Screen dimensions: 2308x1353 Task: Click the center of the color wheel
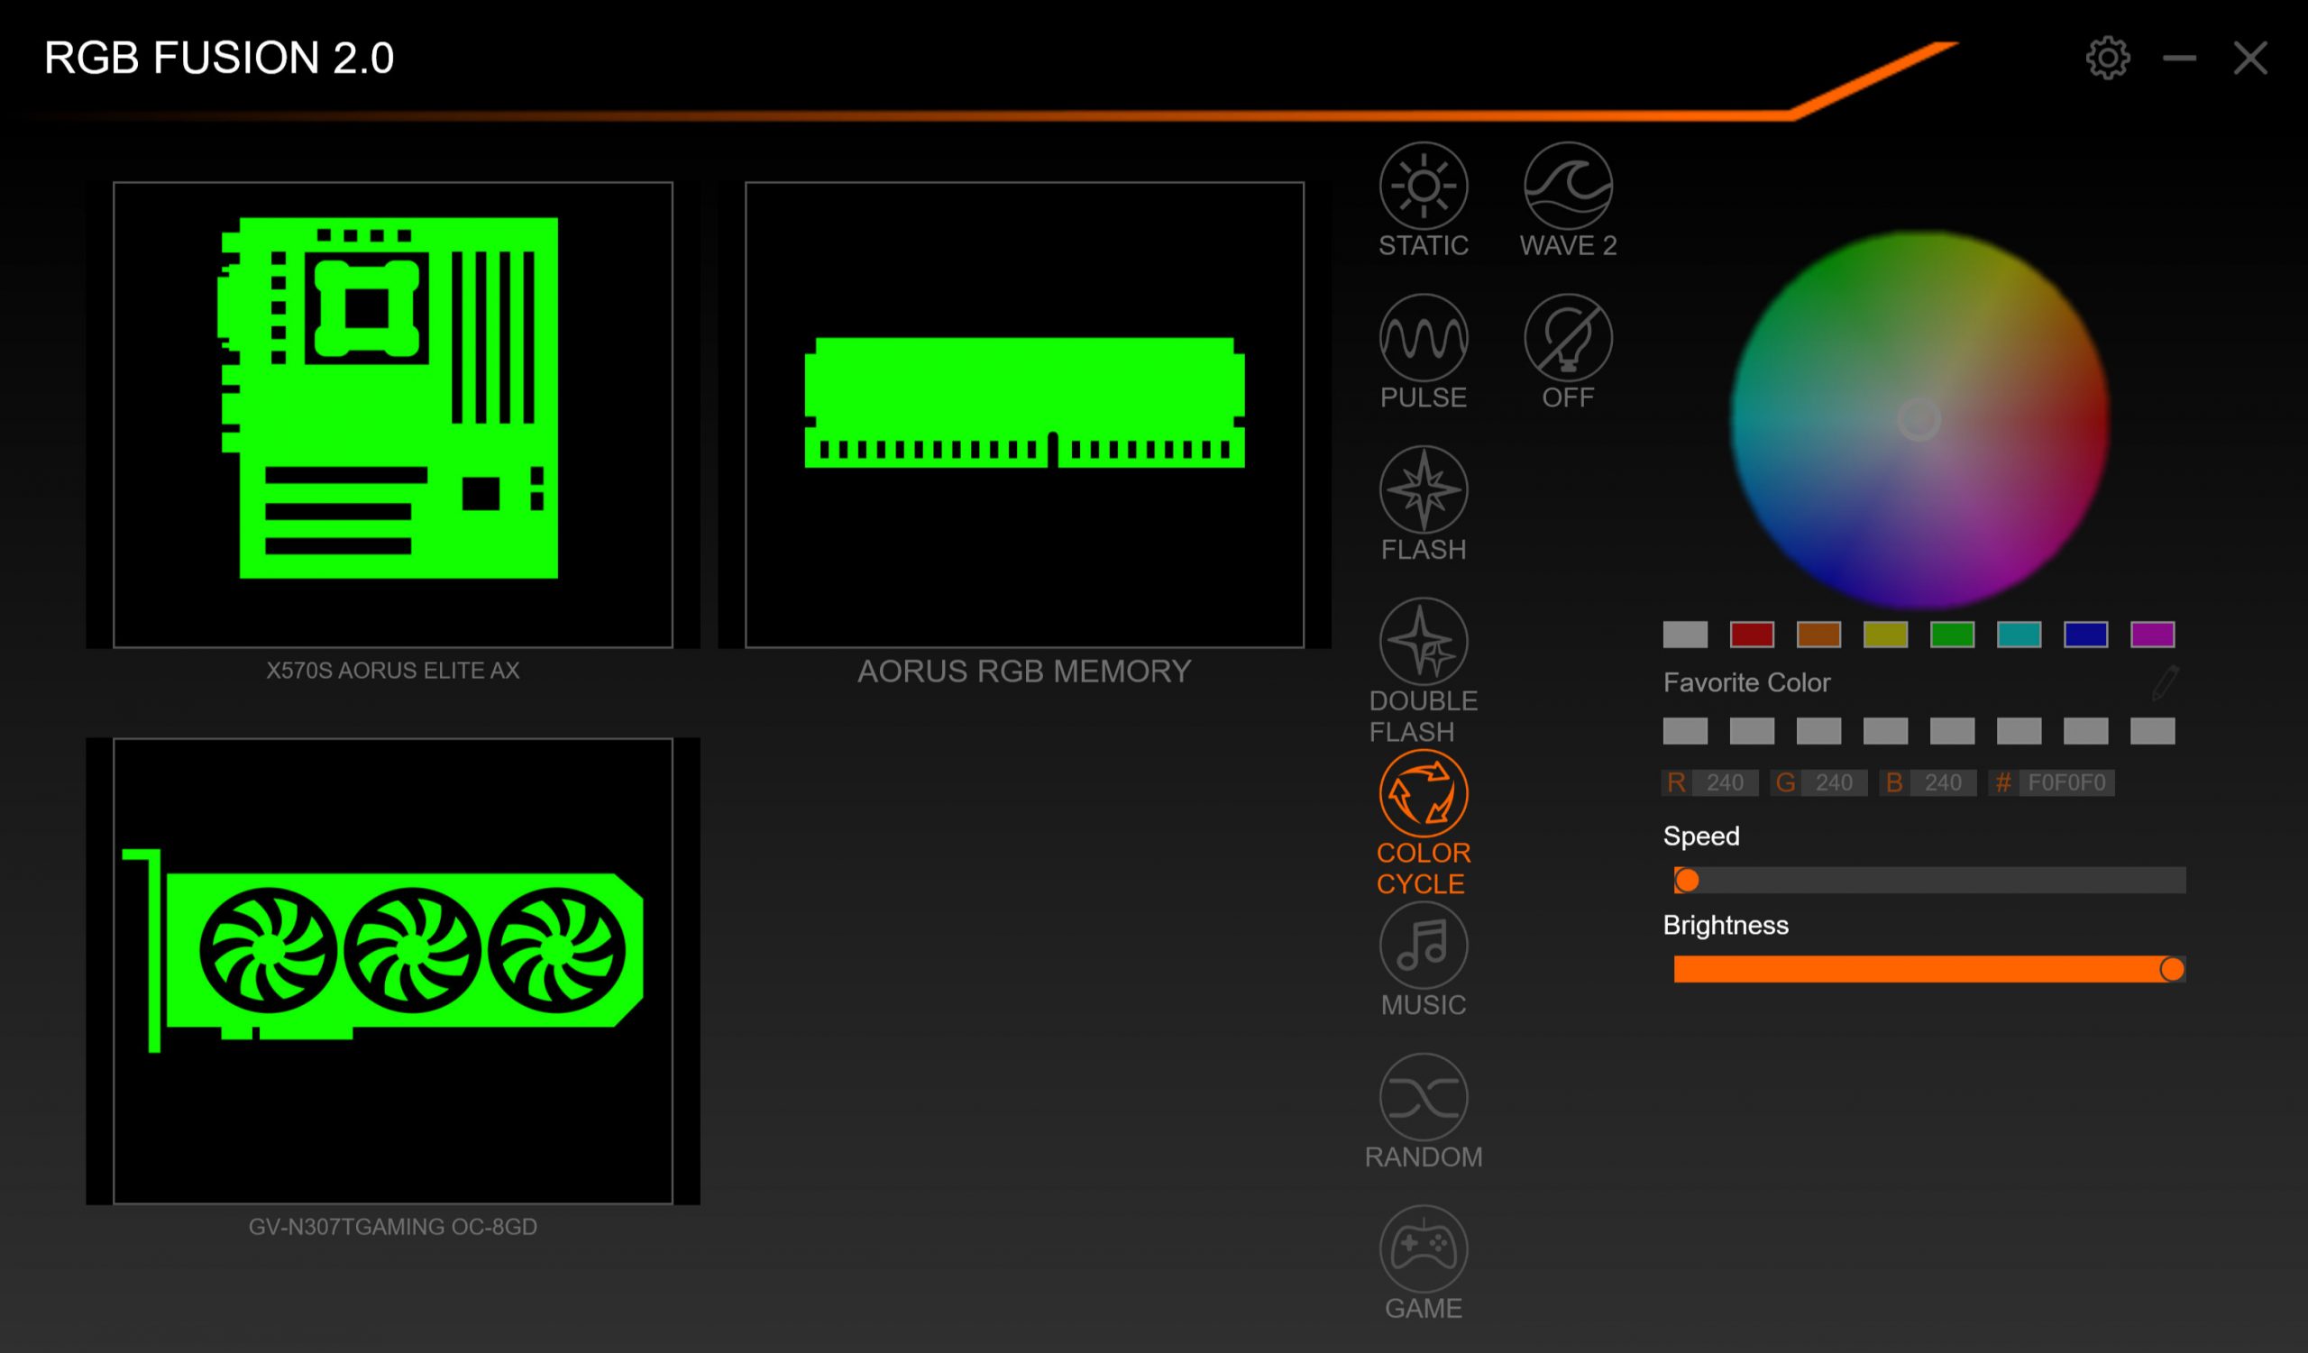coord(1919,419)
